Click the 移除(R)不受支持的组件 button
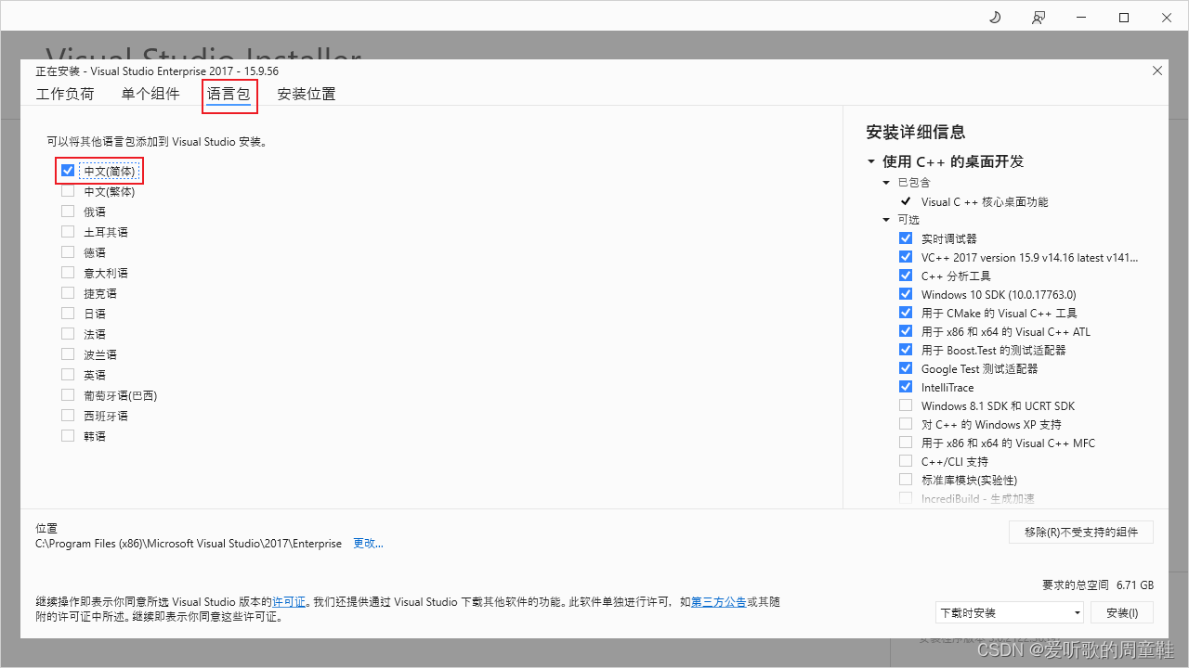1189x668 pixels. coord(1080,532)
